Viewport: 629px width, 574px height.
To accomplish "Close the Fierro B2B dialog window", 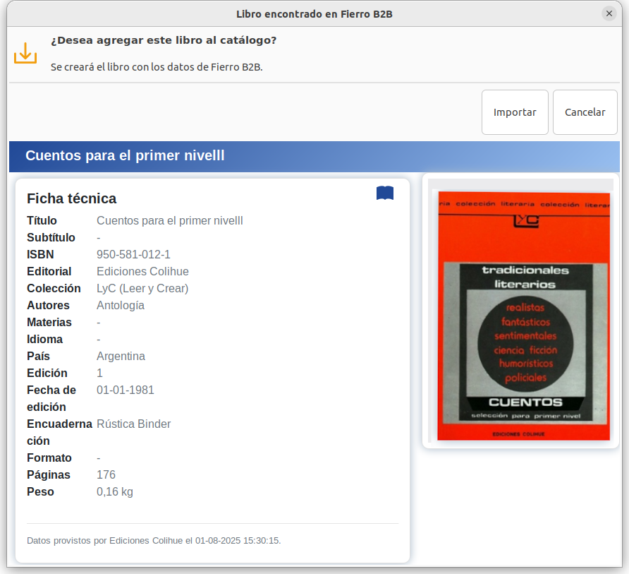I will [609, 13].
